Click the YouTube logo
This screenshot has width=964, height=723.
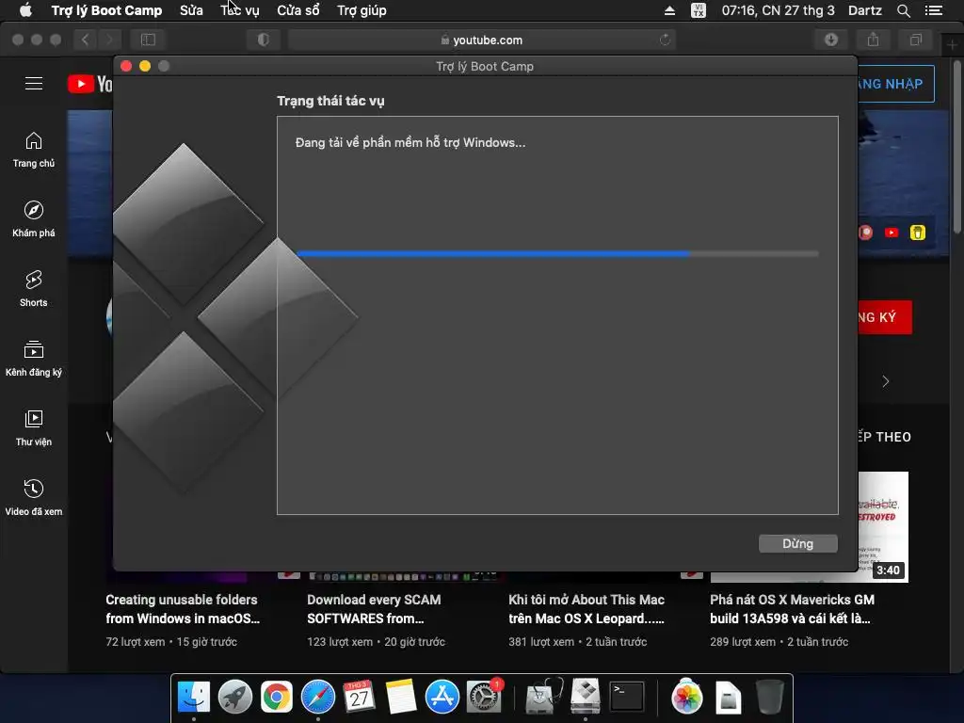coord(89,84)
